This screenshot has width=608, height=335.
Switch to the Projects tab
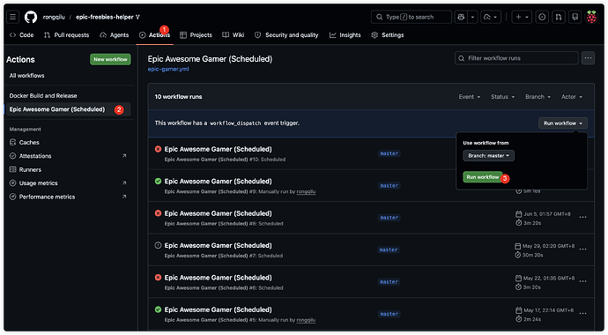[x=196, y=35]
